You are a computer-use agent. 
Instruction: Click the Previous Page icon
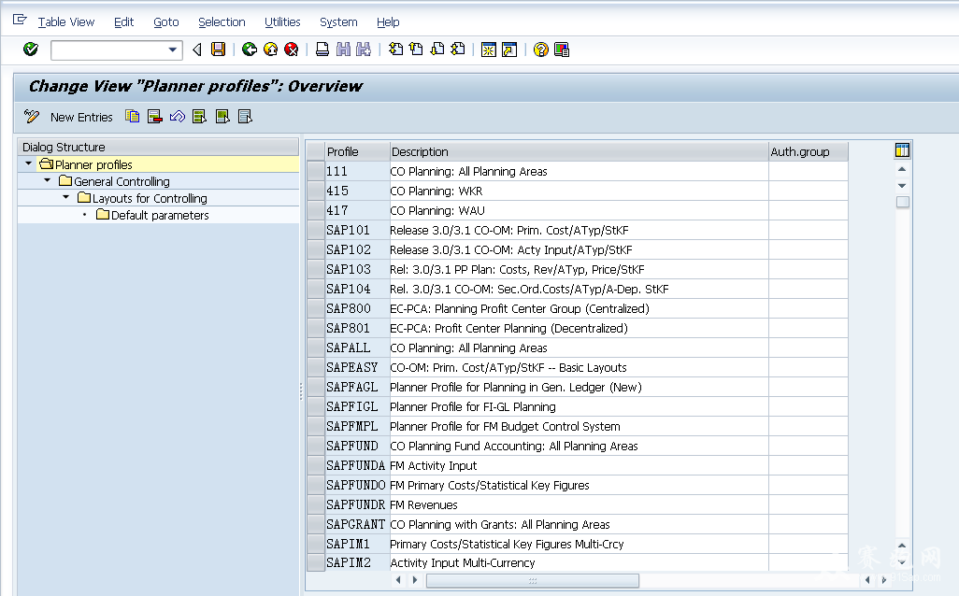(416, 50)
